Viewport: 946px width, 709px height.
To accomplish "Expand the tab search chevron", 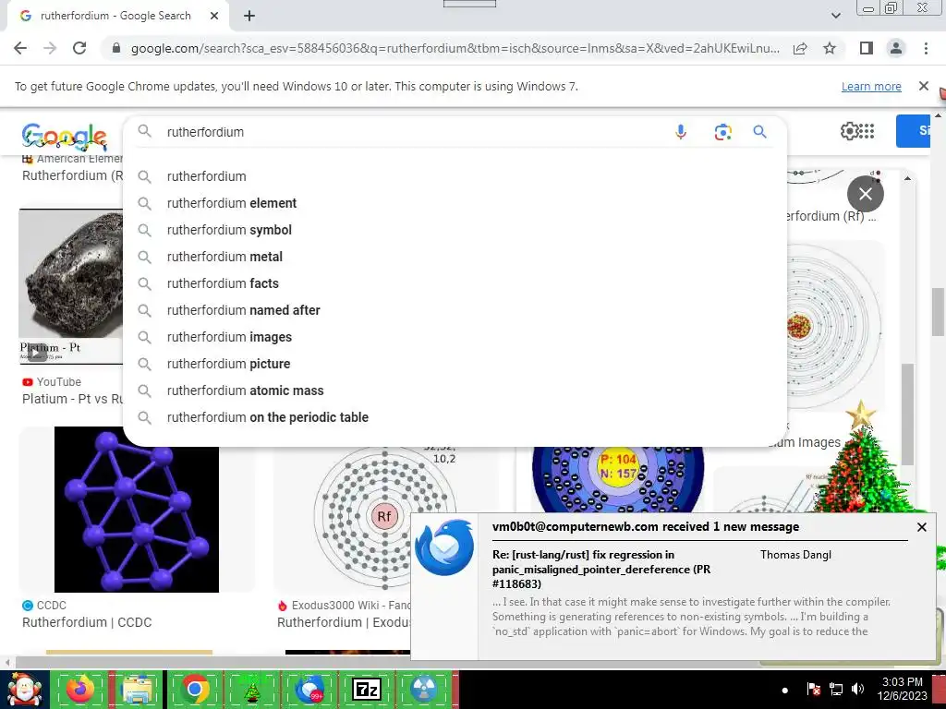I will pyautogui.click(x=835, y=16).
